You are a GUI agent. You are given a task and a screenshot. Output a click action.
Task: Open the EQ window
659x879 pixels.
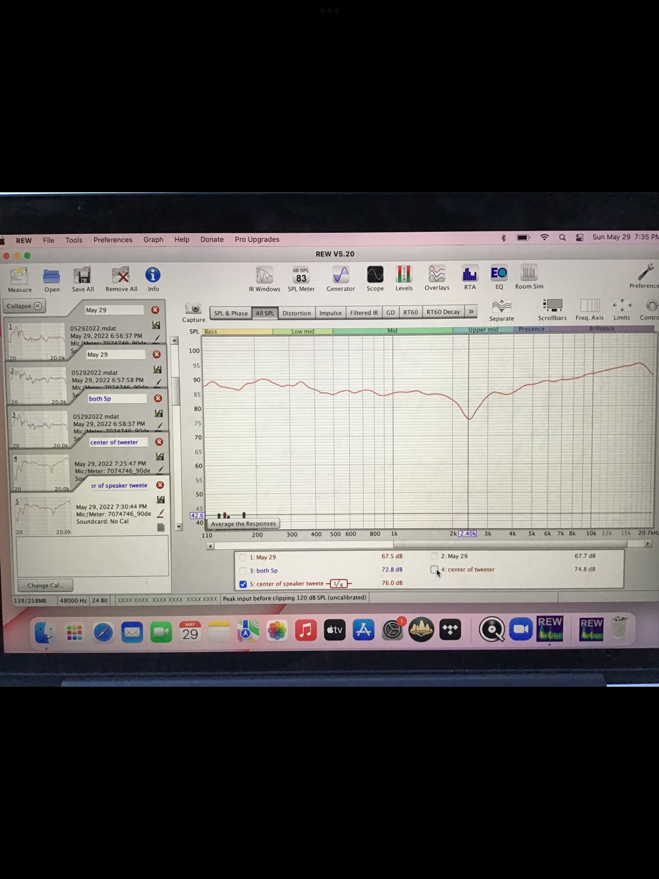pyautogui.click(x=499, y=273)
